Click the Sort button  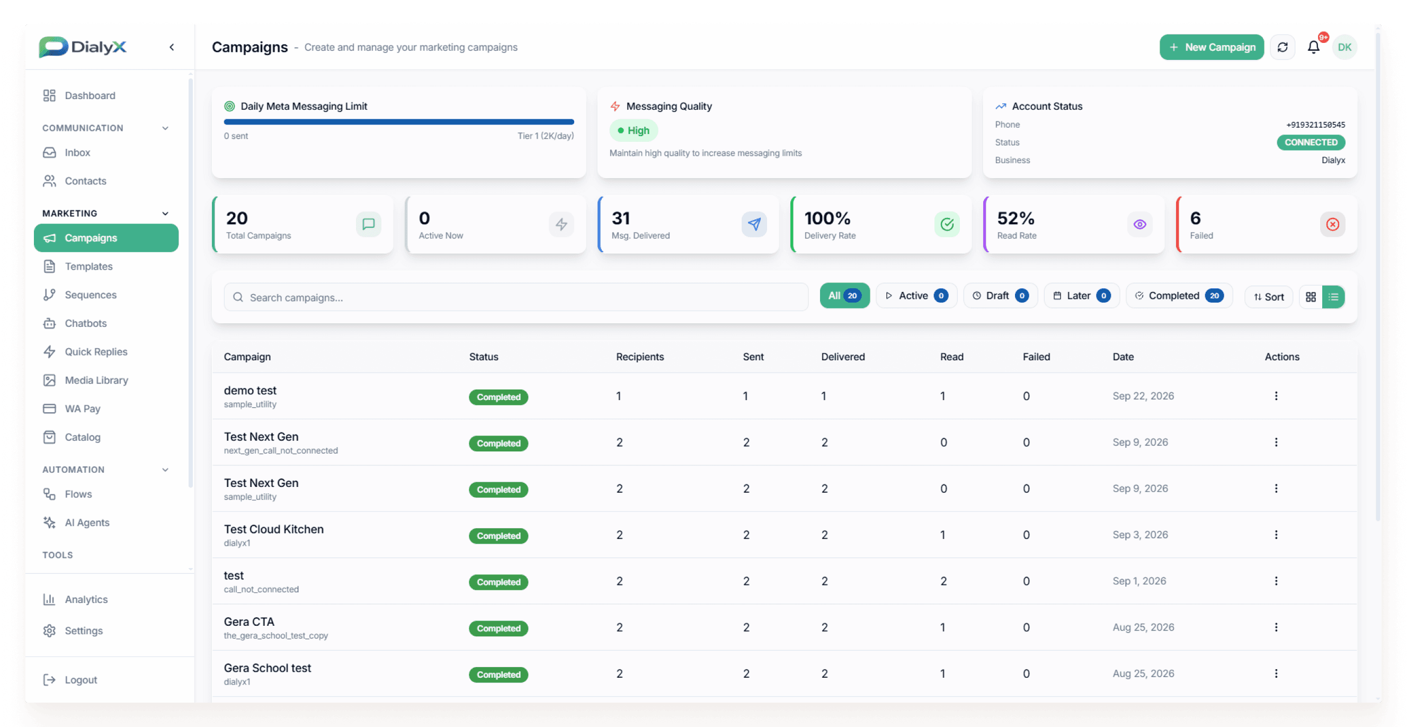click(1268, 297)
